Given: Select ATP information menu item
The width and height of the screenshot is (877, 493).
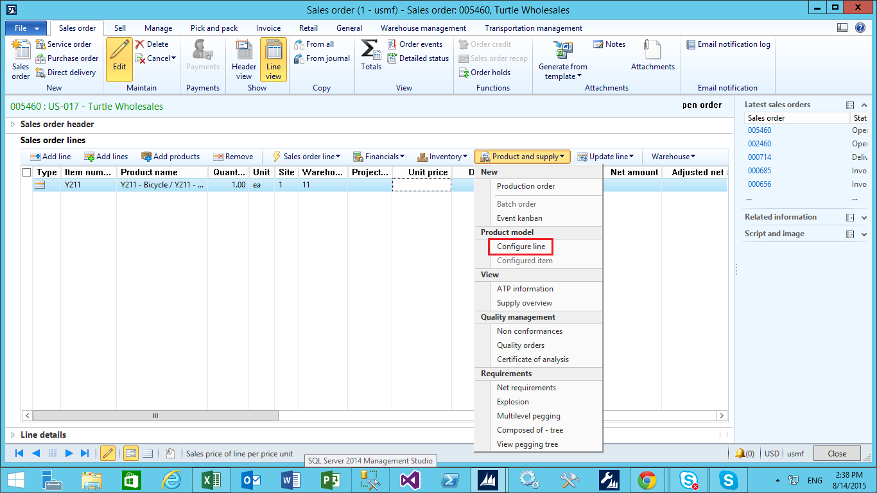Looking at the screenshot, I should tap(525, 289).
